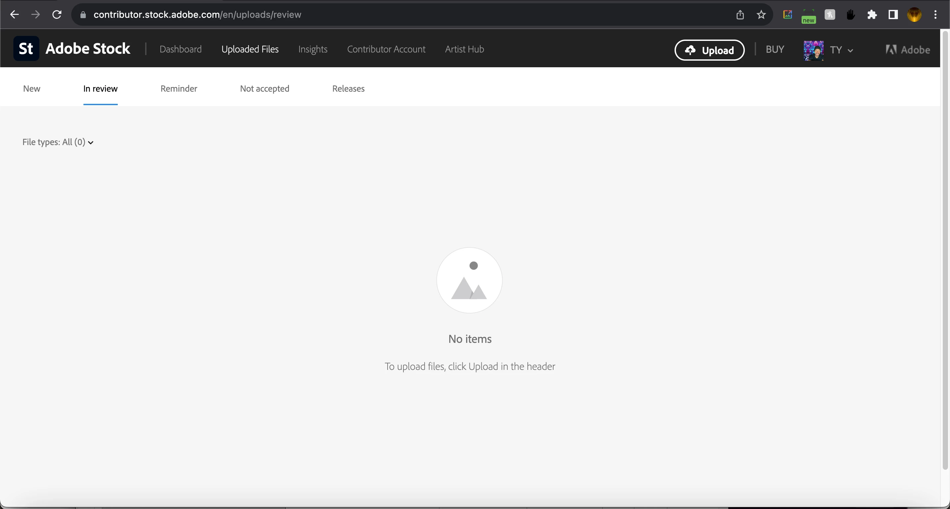Click the Chrome profile avatar icon

(x=914, y=15)
